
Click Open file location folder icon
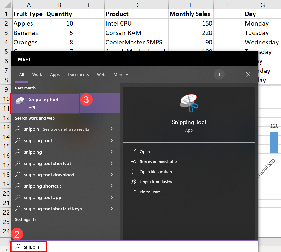pos(133,171)
